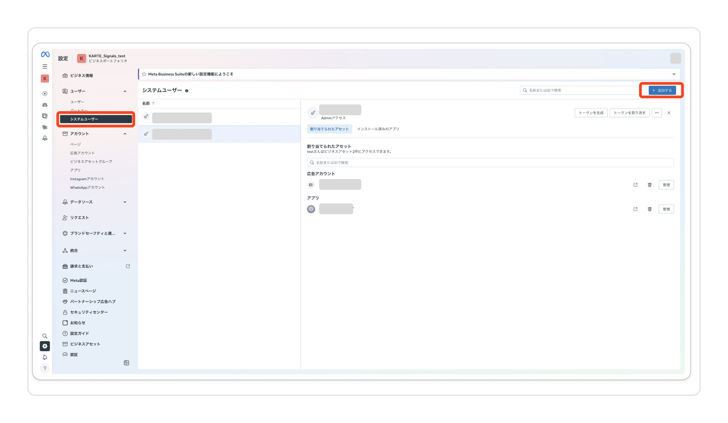This screenshot has width=728, height=423.
Task: Expand the データソース section
Action: point(125,202)
